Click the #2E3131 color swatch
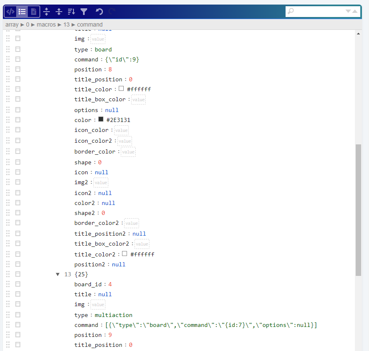 click(x=101, y=119)
